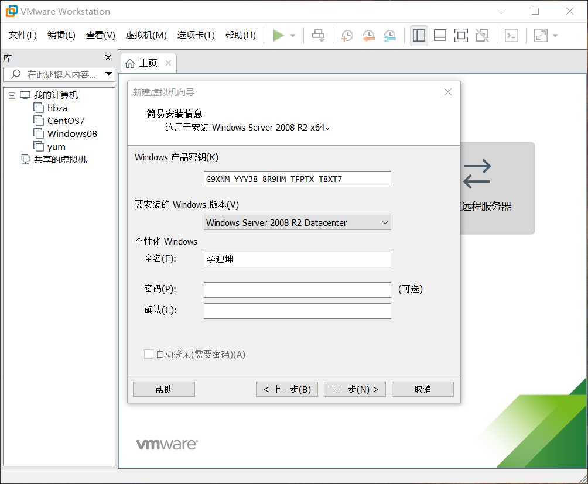The height and width of the screenshot is (484, 588).
Task: Click the green power on play button
Action: click(278, 36)
